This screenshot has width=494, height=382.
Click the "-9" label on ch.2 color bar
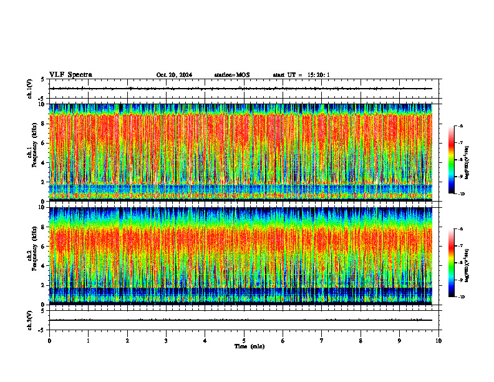coord(460,280)
